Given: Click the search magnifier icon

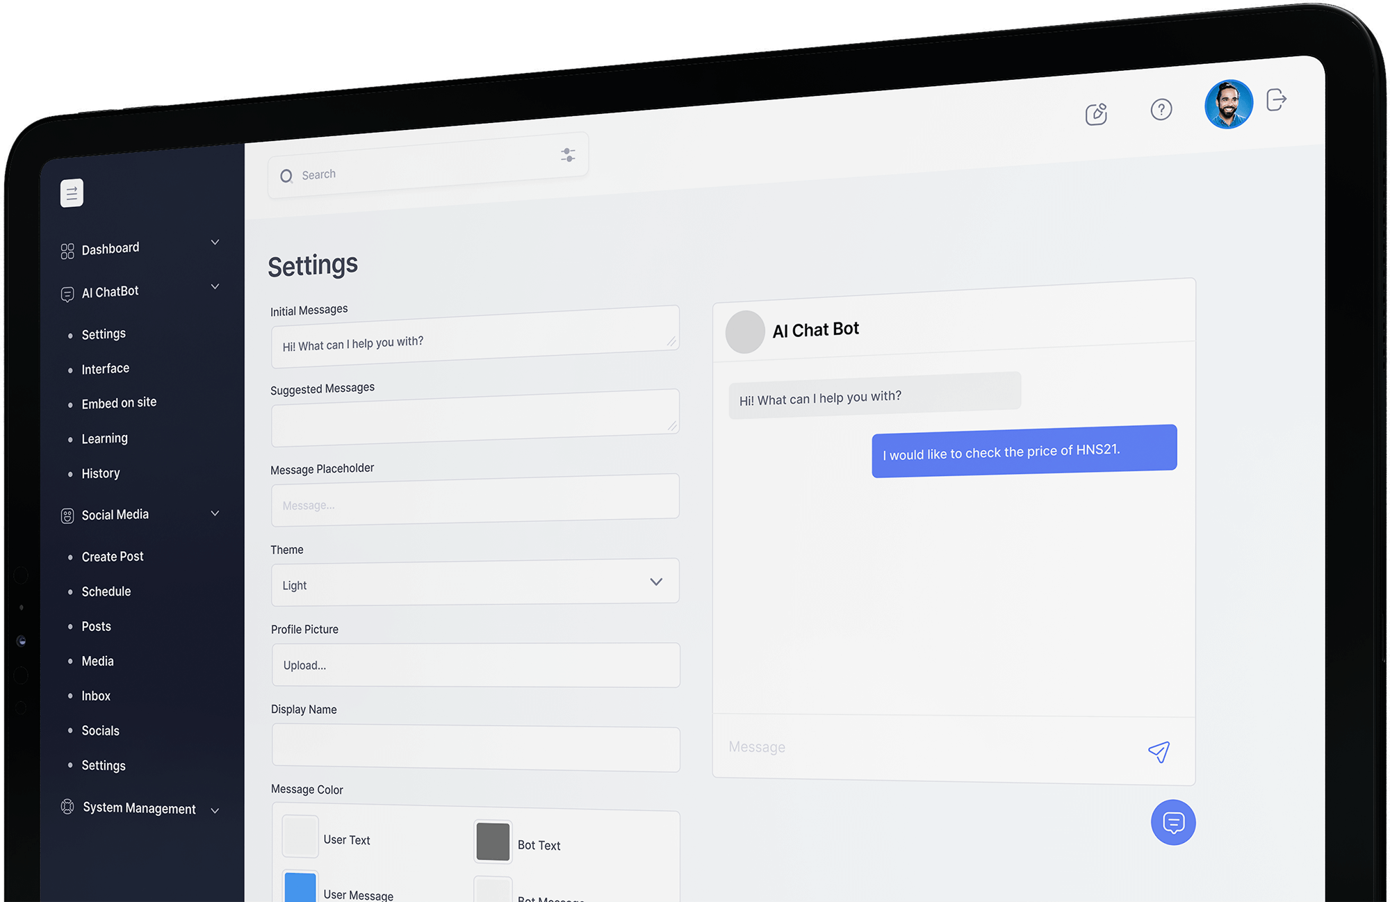Looking at the screenshot, I should (x=286, y=177).
